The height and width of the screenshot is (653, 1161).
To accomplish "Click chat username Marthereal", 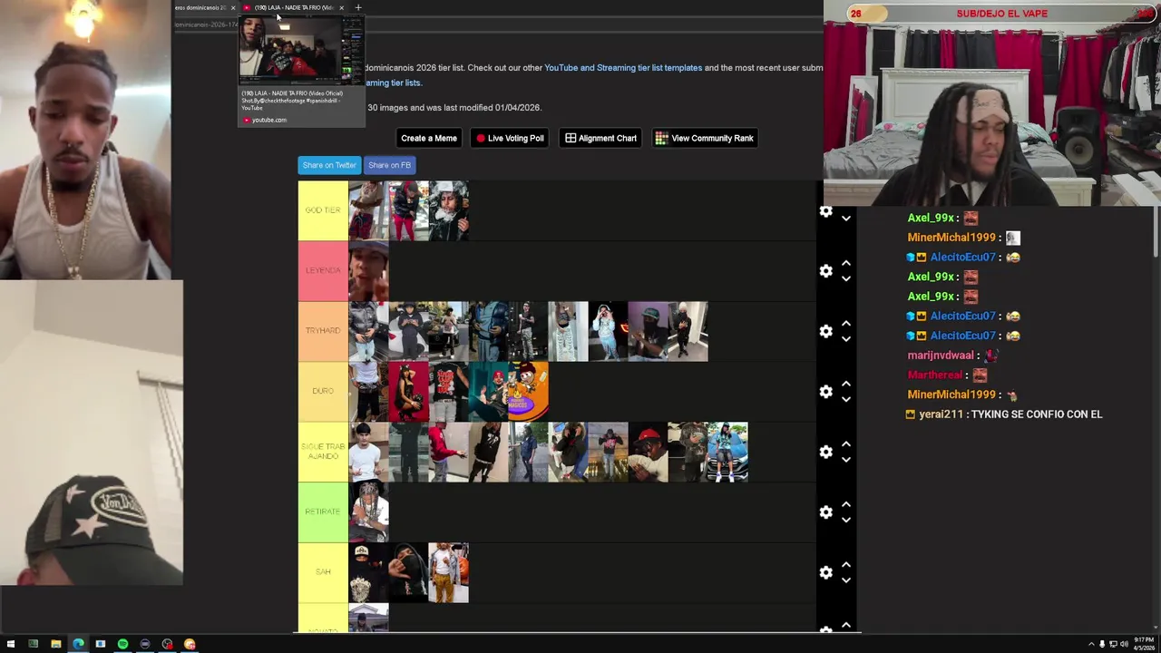I will click(x=934, y=375).
